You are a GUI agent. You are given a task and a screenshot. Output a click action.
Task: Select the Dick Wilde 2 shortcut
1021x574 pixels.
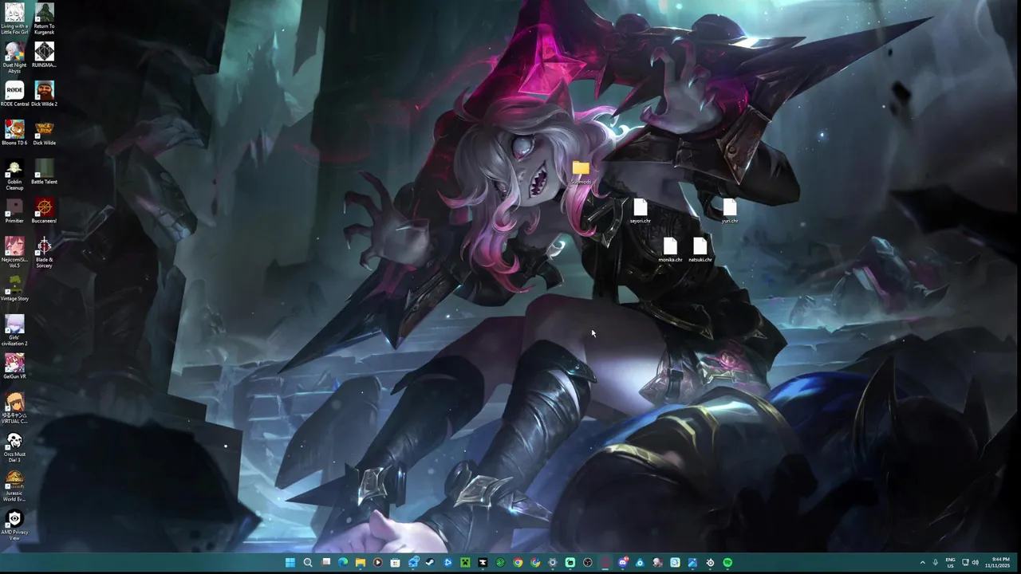[45, 94]
